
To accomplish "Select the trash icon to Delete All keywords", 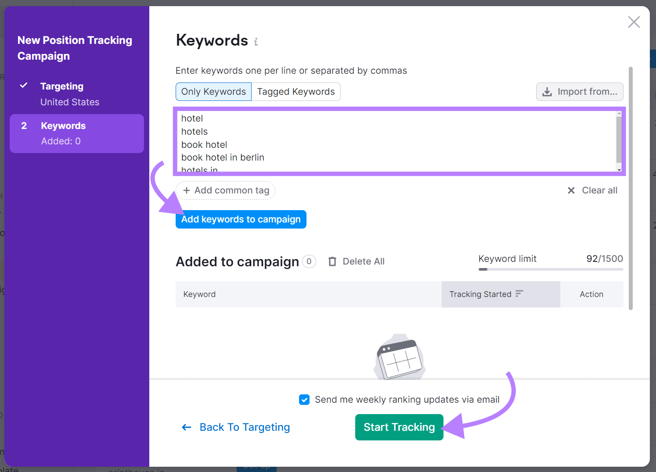I will 333,261.
